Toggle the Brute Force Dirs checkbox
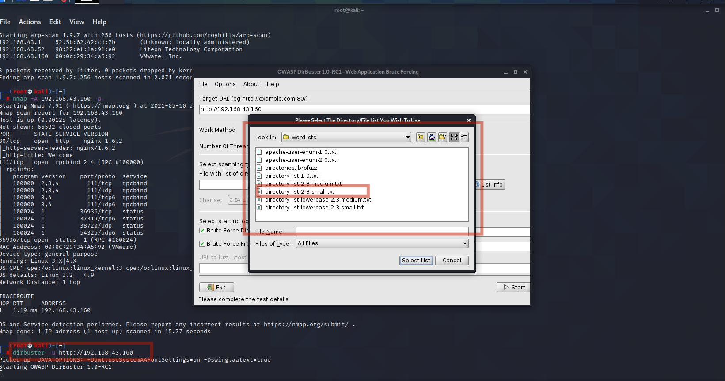Screen dimensions: 725x381 (x=202, y=231)
